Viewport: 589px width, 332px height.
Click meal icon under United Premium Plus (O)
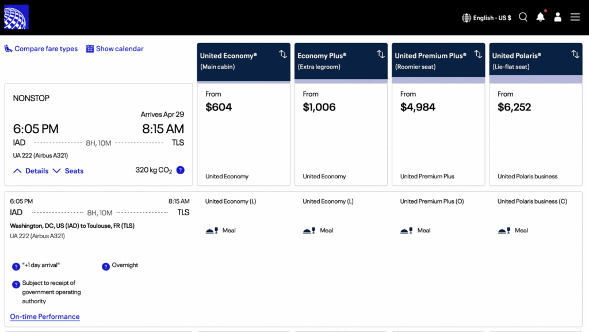[x=407, y=231]
